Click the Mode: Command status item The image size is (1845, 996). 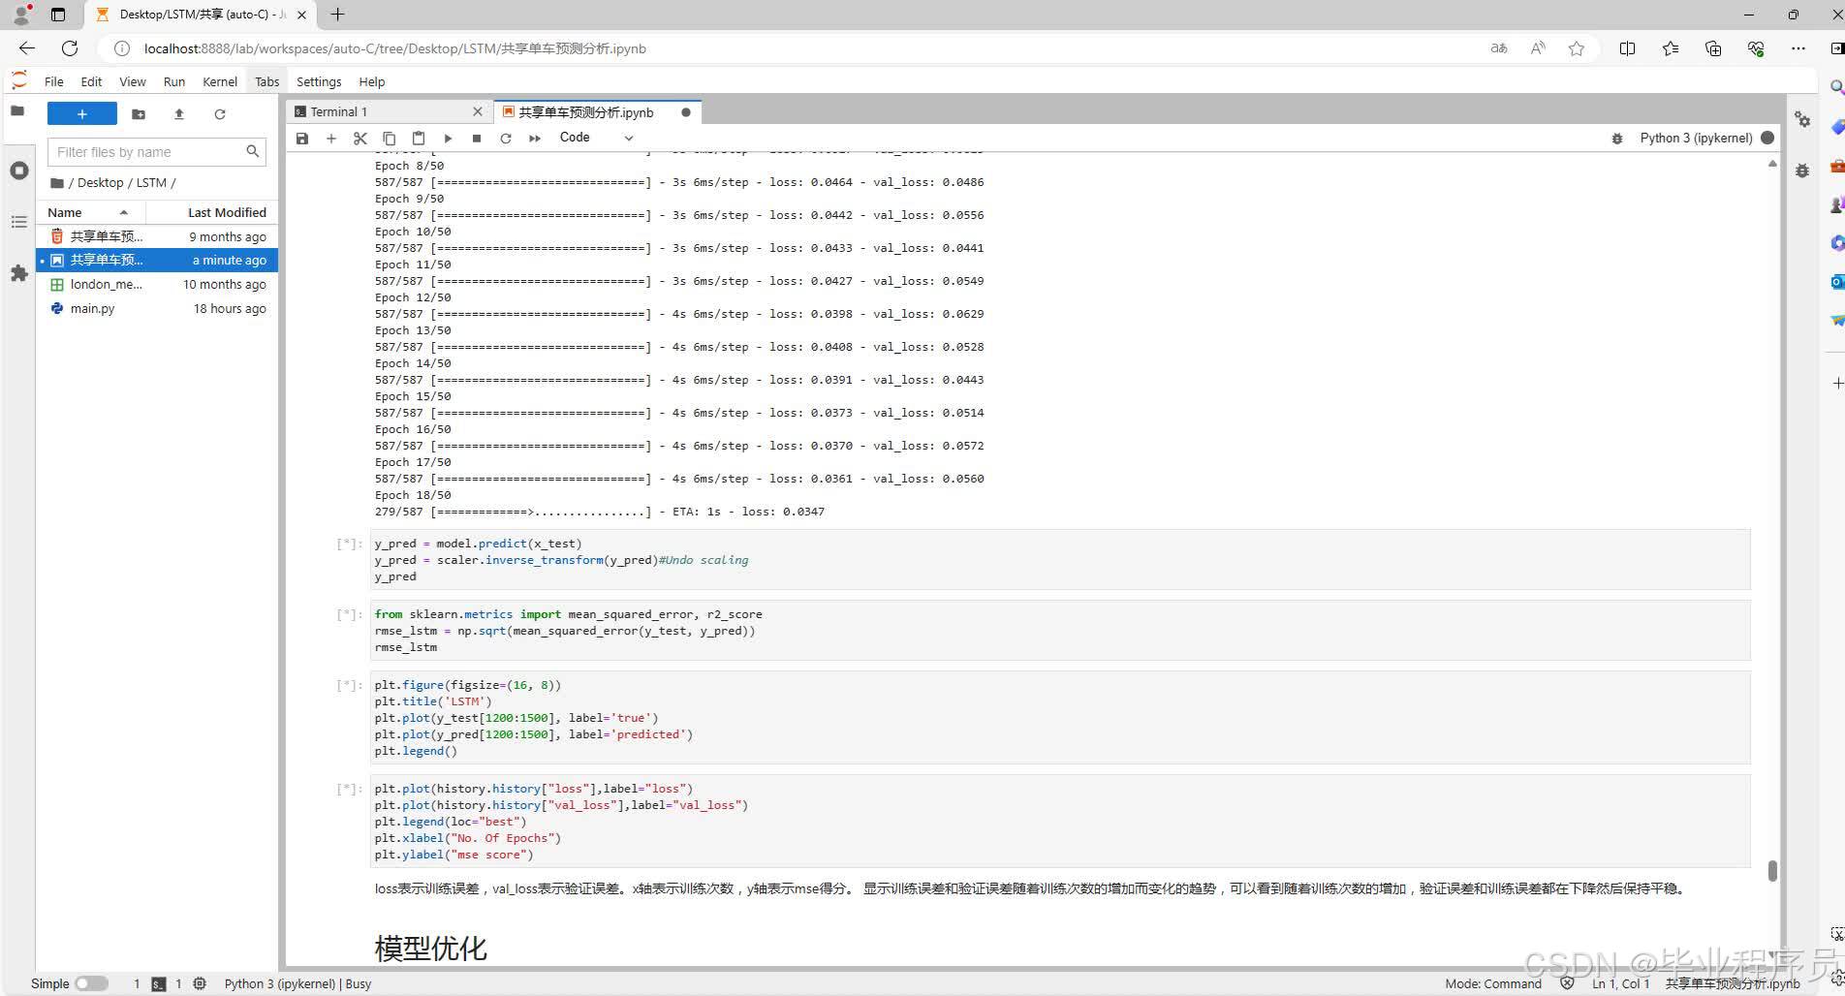[1493, 983]
